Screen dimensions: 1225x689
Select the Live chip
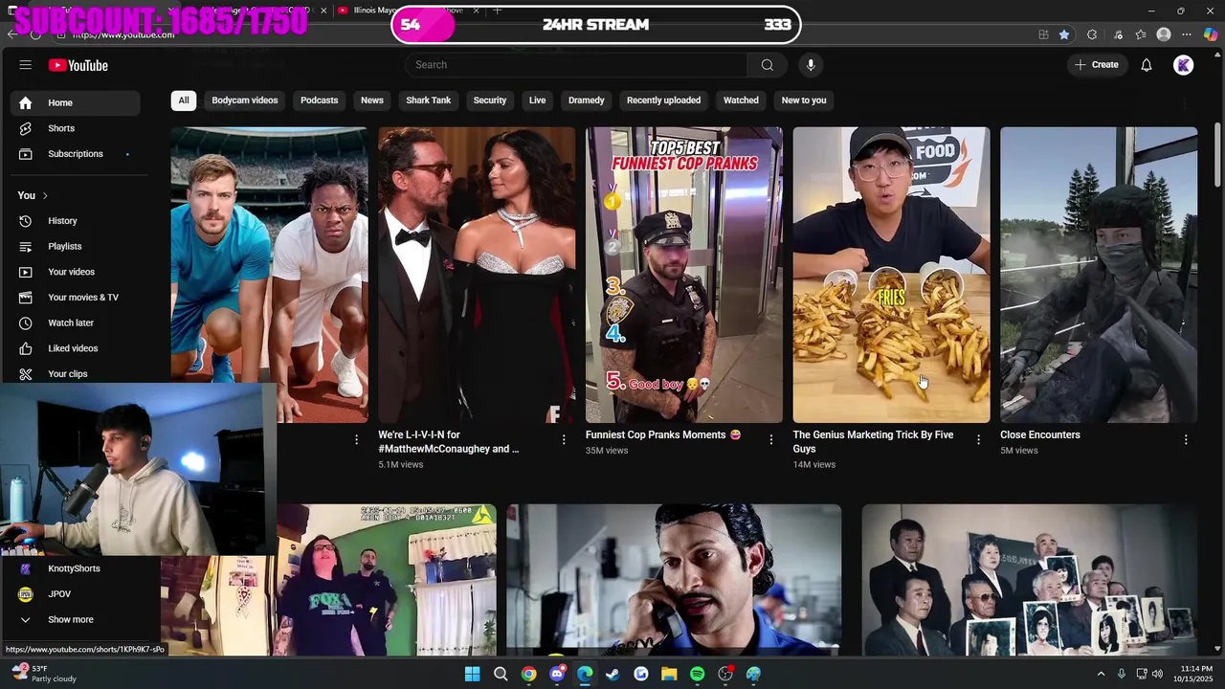point(538,100)
